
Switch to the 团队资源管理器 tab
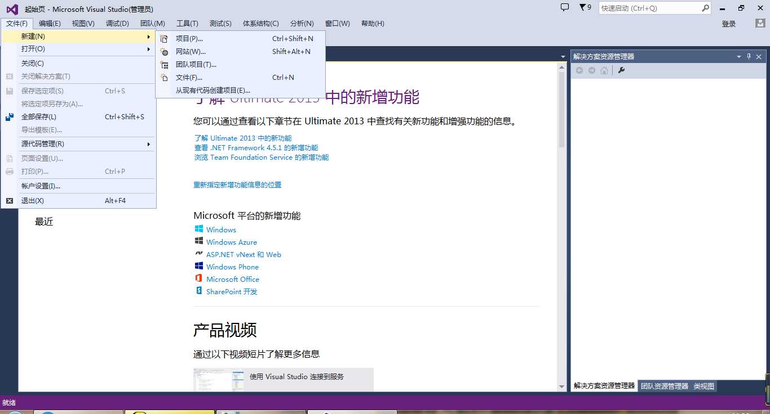tap(665, 386)
